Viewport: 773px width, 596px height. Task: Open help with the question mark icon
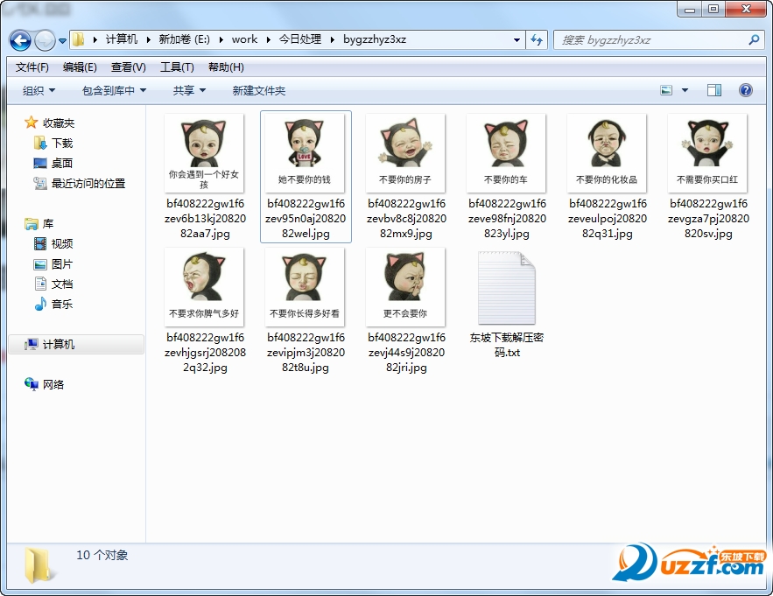(745, 90)
